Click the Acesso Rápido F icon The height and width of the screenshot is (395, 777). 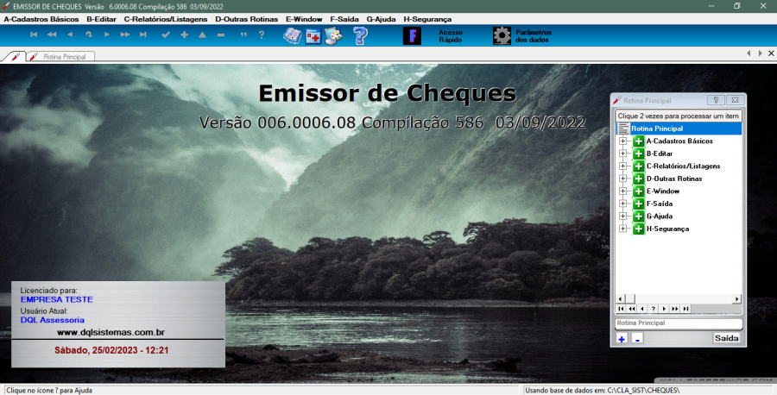click(x=412, y=35)
